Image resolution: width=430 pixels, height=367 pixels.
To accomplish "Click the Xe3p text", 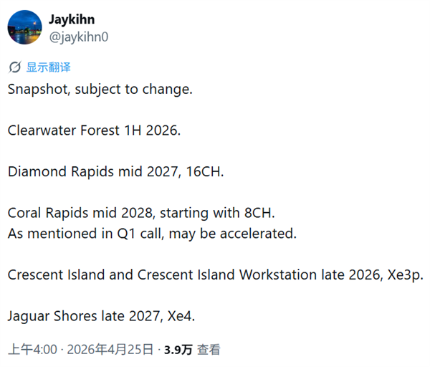I will [406, 274].
